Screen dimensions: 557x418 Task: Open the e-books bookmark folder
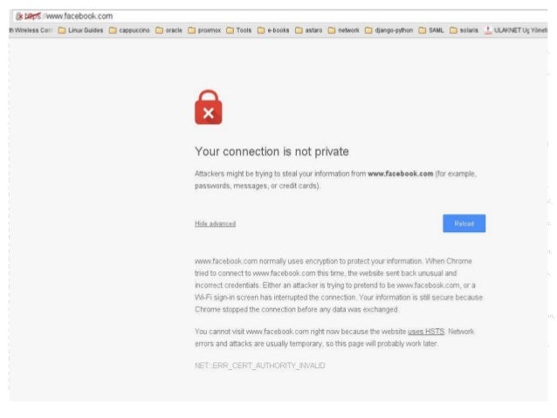[x=273, y=31]
